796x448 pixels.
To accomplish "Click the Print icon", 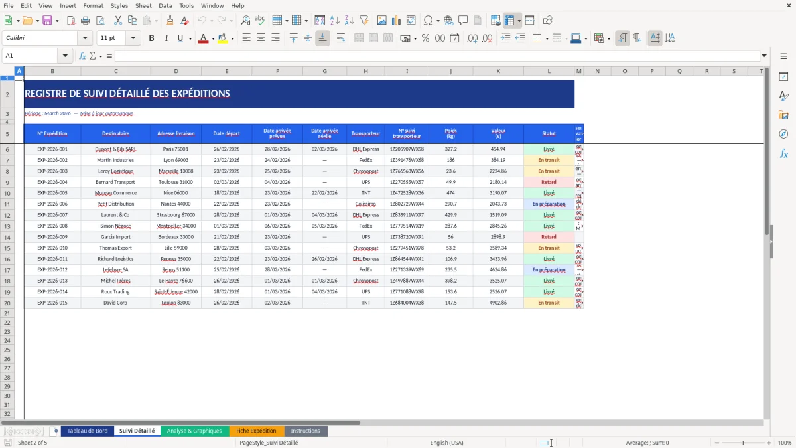I will tap(85, 21).
